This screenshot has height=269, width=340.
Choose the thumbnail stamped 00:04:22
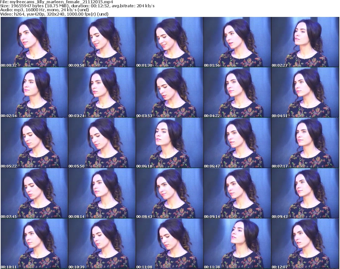[x=237, y=93]
